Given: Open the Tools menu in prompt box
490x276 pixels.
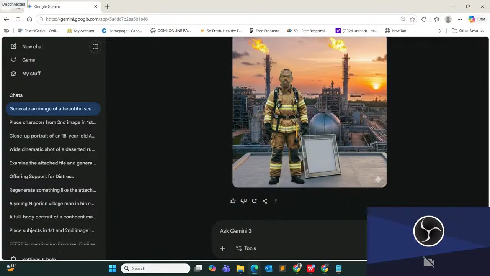Looking at the screenshot, I should (x=246, y=248).
